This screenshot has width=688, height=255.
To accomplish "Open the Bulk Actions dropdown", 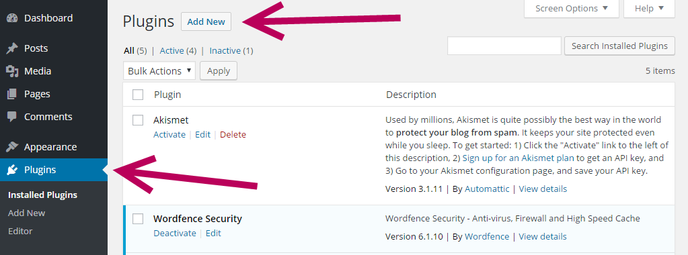I will pos(159,71).
